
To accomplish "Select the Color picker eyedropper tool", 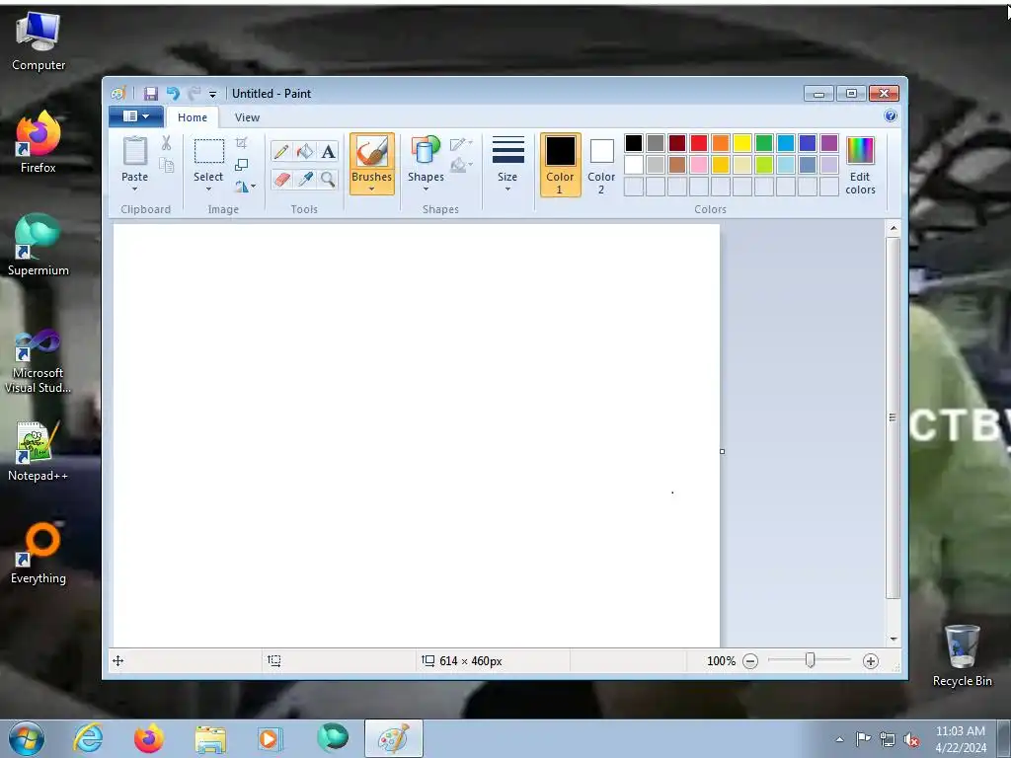I will click(x=305, y=179).
